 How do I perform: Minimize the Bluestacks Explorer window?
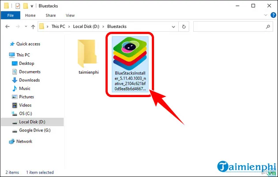click(237, 6)
